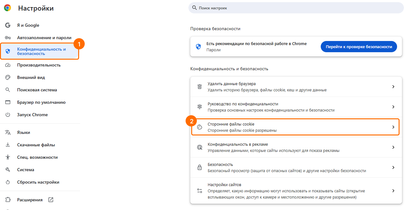The image size is (412, 210).
Task: Click the speedometer Performance icon
Action: 8,65
